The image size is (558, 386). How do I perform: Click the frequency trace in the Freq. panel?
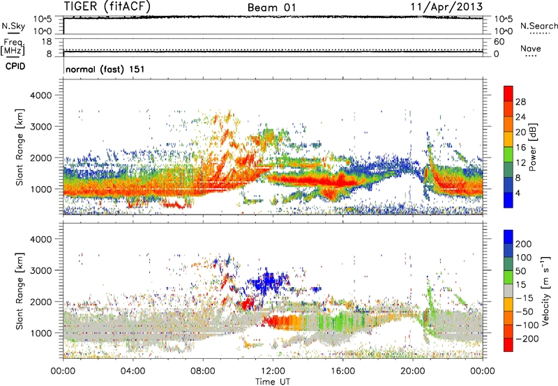click(x=273, y=52)
